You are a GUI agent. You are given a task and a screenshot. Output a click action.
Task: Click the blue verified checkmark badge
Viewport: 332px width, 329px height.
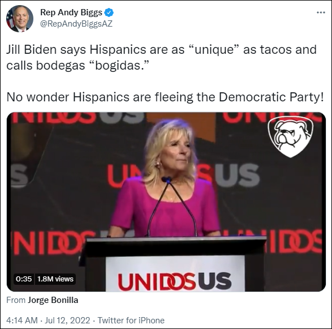click(109, 12)
